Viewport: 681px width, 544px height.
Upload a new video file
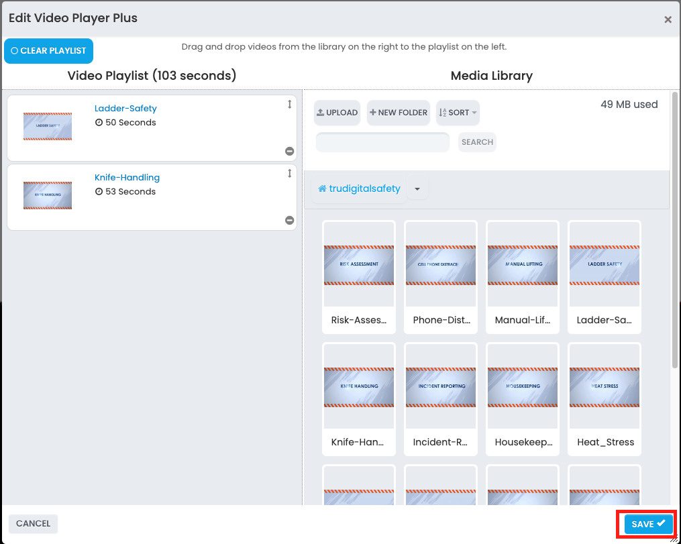(x=337, y=113)
